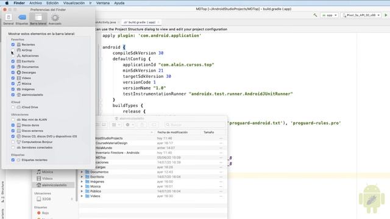Switch to the build.gradle (:app) editor tab
This screenshot has width=390, height=219.
click(141, 23)
